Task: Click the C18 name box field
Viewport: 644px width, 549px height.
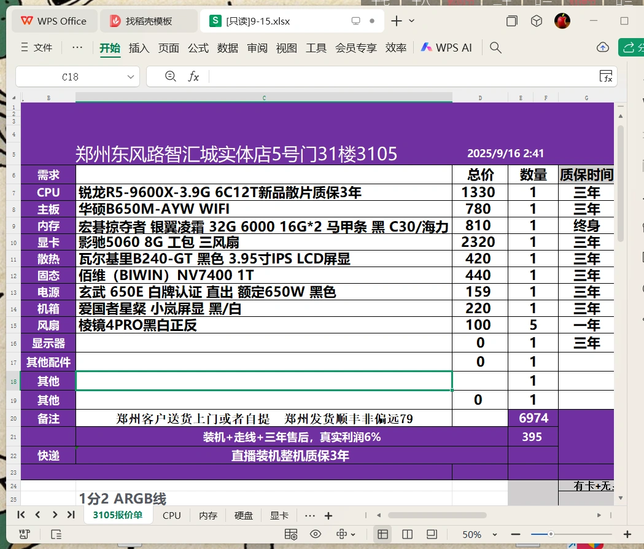Action: [x=70, y=77]
